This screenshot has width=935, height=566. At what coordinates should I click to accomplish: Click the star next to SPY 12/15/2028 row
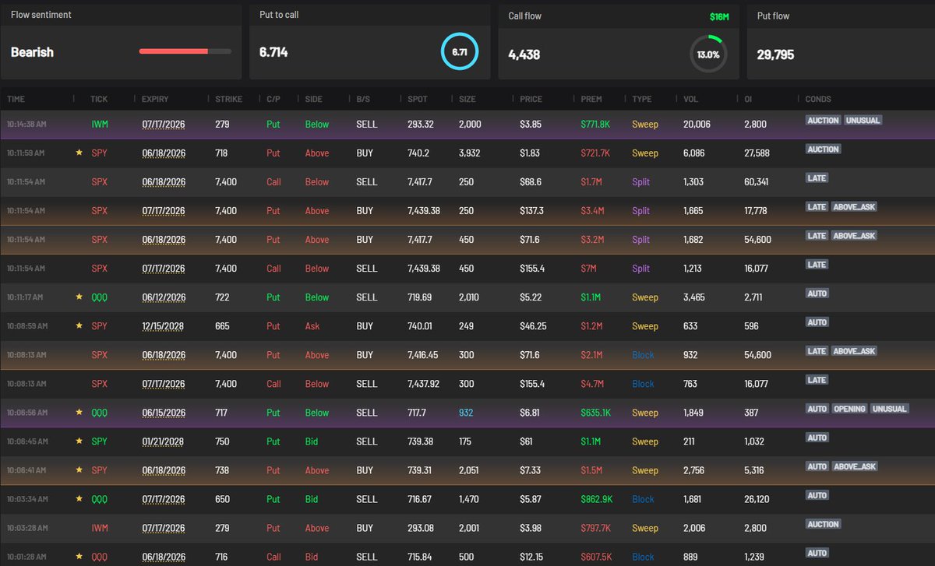click(x=79, y=326)
